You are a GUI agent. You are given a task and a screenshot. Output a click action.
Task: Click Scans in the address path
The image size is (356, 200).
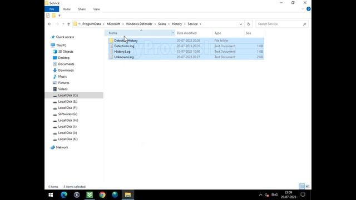point(162,24)
